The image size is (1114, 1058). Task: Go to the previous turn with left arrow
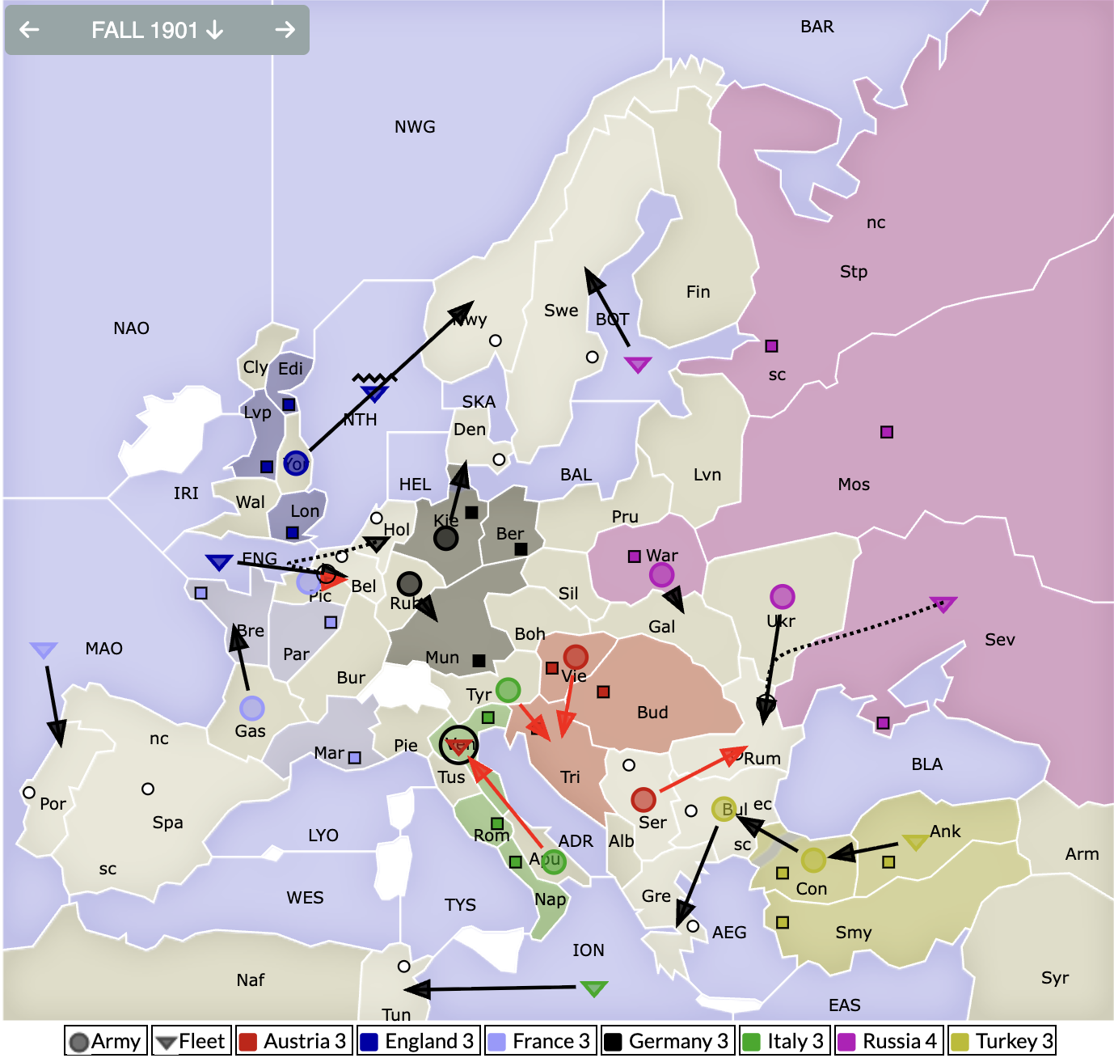coord(30,30)
